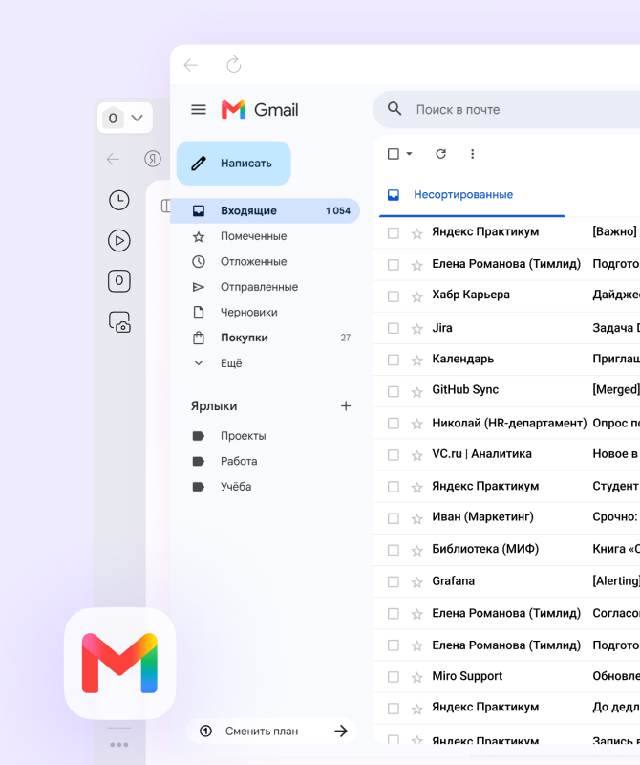
Task: Star the Grafana email
Action: [x=416, y=582]
